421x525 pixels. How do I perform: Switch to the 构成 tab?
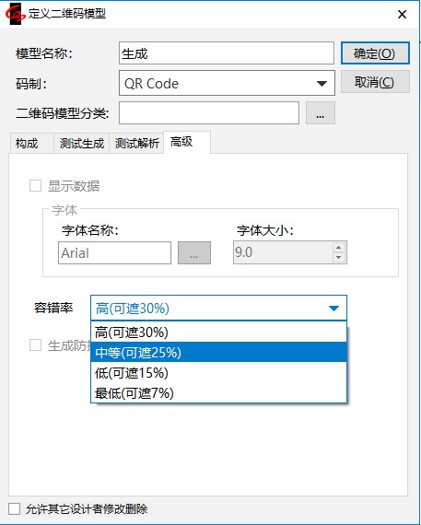pos(28,144)
